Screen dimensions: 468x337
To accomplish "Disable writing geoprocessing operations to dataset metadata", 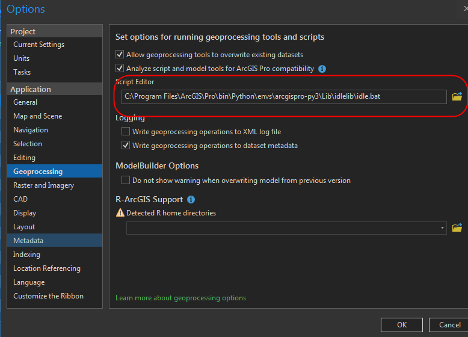I will (x=126, y=145).
